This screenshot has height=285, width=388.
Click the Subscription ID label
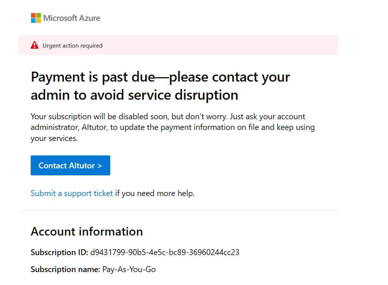pyautogui.click(x=59, y=253)
